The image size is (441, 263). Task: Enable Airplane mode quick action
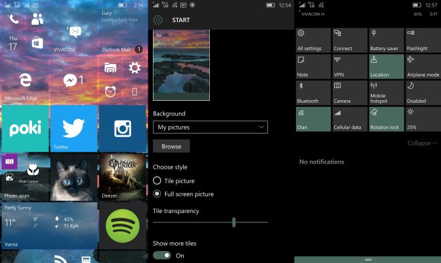coord(423,67)
